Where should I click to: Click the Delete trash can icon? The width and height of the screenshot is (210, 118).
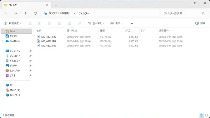(x=79, y=23)
